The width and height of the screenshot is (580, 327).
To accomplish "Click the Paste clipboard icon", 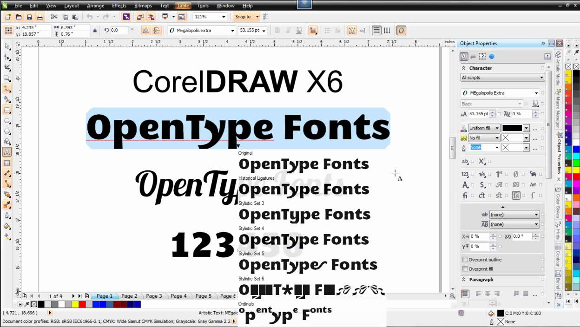I will 75,17.
